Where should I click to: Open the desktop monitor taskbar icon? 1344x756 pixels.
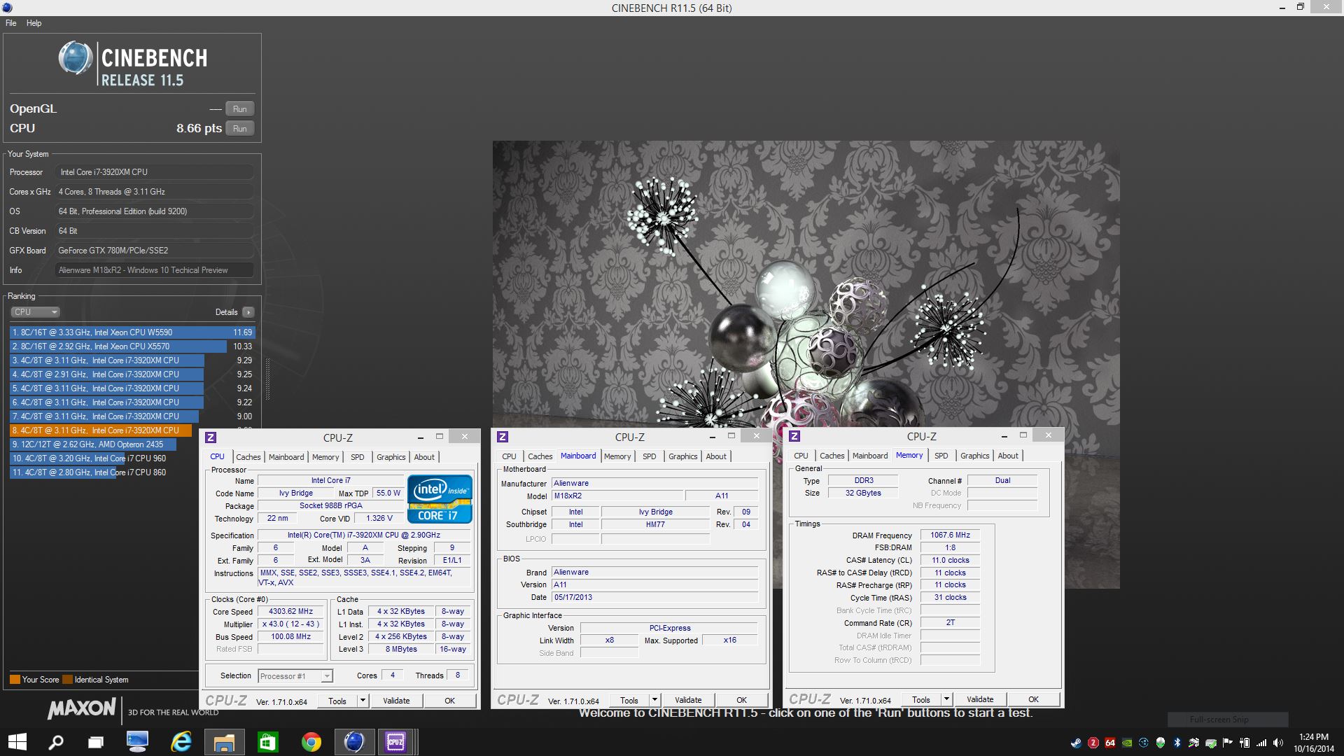tap(137, 742)
